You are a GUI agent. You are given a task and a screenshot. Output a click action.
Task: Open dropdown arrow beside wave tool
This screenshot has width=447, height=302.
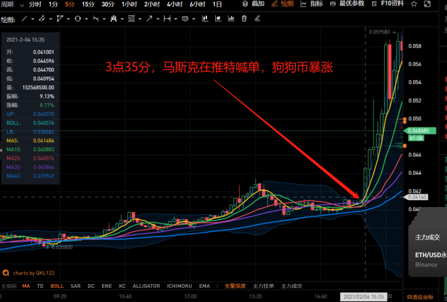coord(104,19)
